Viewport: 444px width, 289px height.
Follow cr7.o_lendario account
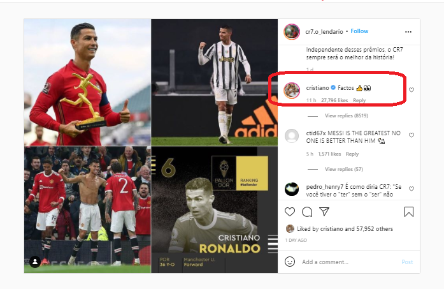click(359, 31)
